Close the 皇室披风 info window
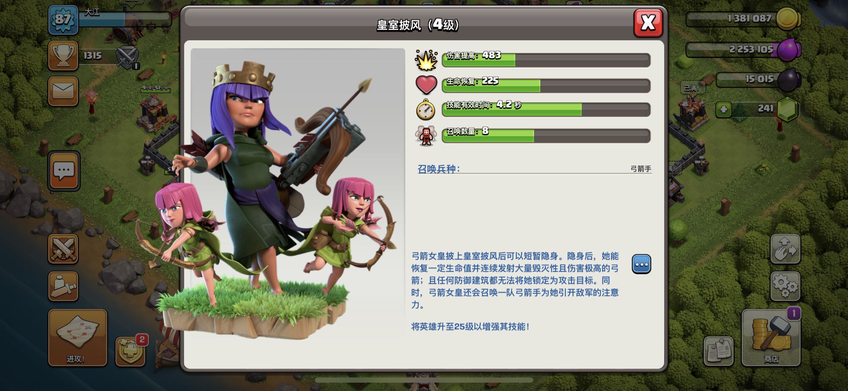The height and width of the screenshot is (391, 848). tap(648, 23)
